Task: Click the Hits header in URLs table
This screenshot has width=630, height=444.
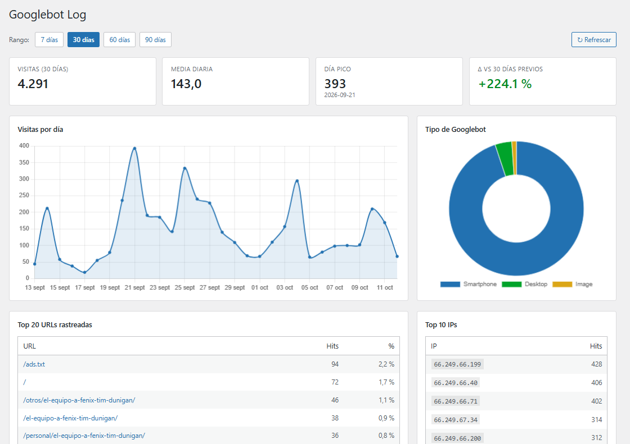Action: (x=332, y=346)
